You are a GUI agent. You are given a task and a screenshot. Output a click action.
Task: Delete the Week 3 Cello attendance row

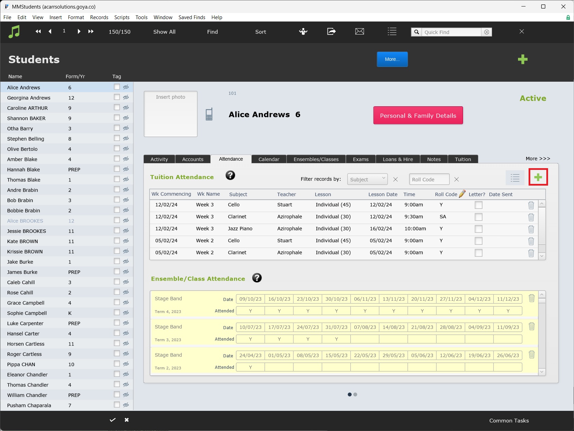(x=531, y=205)
